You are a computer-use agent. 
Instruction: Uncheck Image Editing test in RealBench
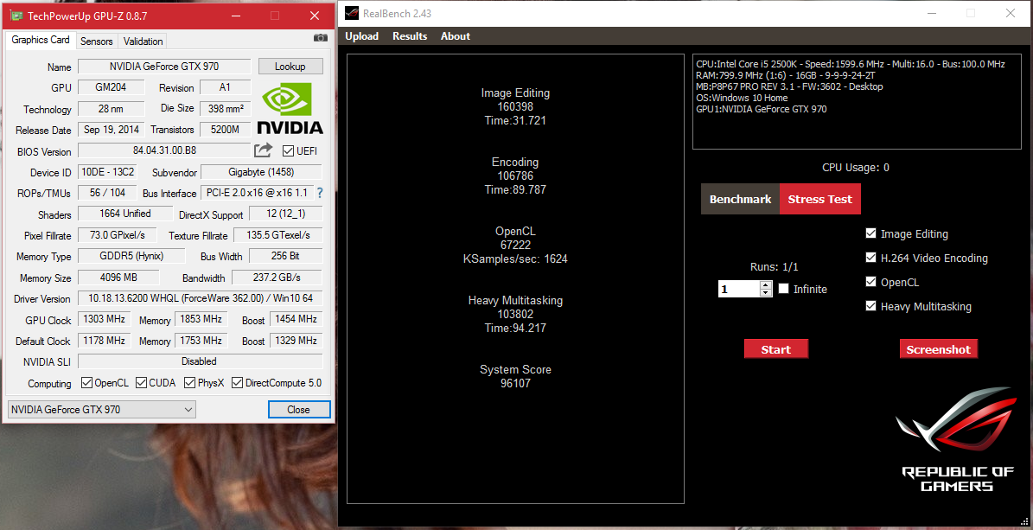pos(871,233)
